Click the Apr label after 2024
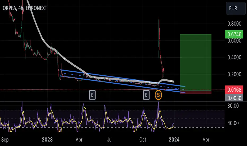 coord(206,140)
